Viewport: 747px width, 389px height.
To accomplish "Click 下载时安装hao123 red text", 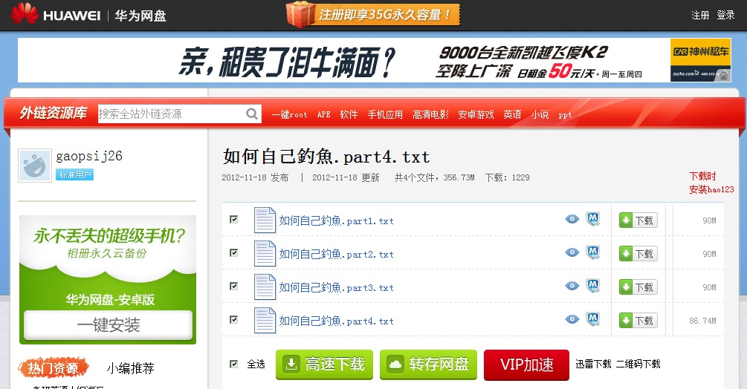I will coord(711,183).
